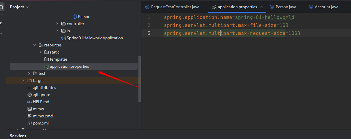The width and height of the screenshot is (351, 139).
Task: Click the test folder icon
Action: point(35,74)
